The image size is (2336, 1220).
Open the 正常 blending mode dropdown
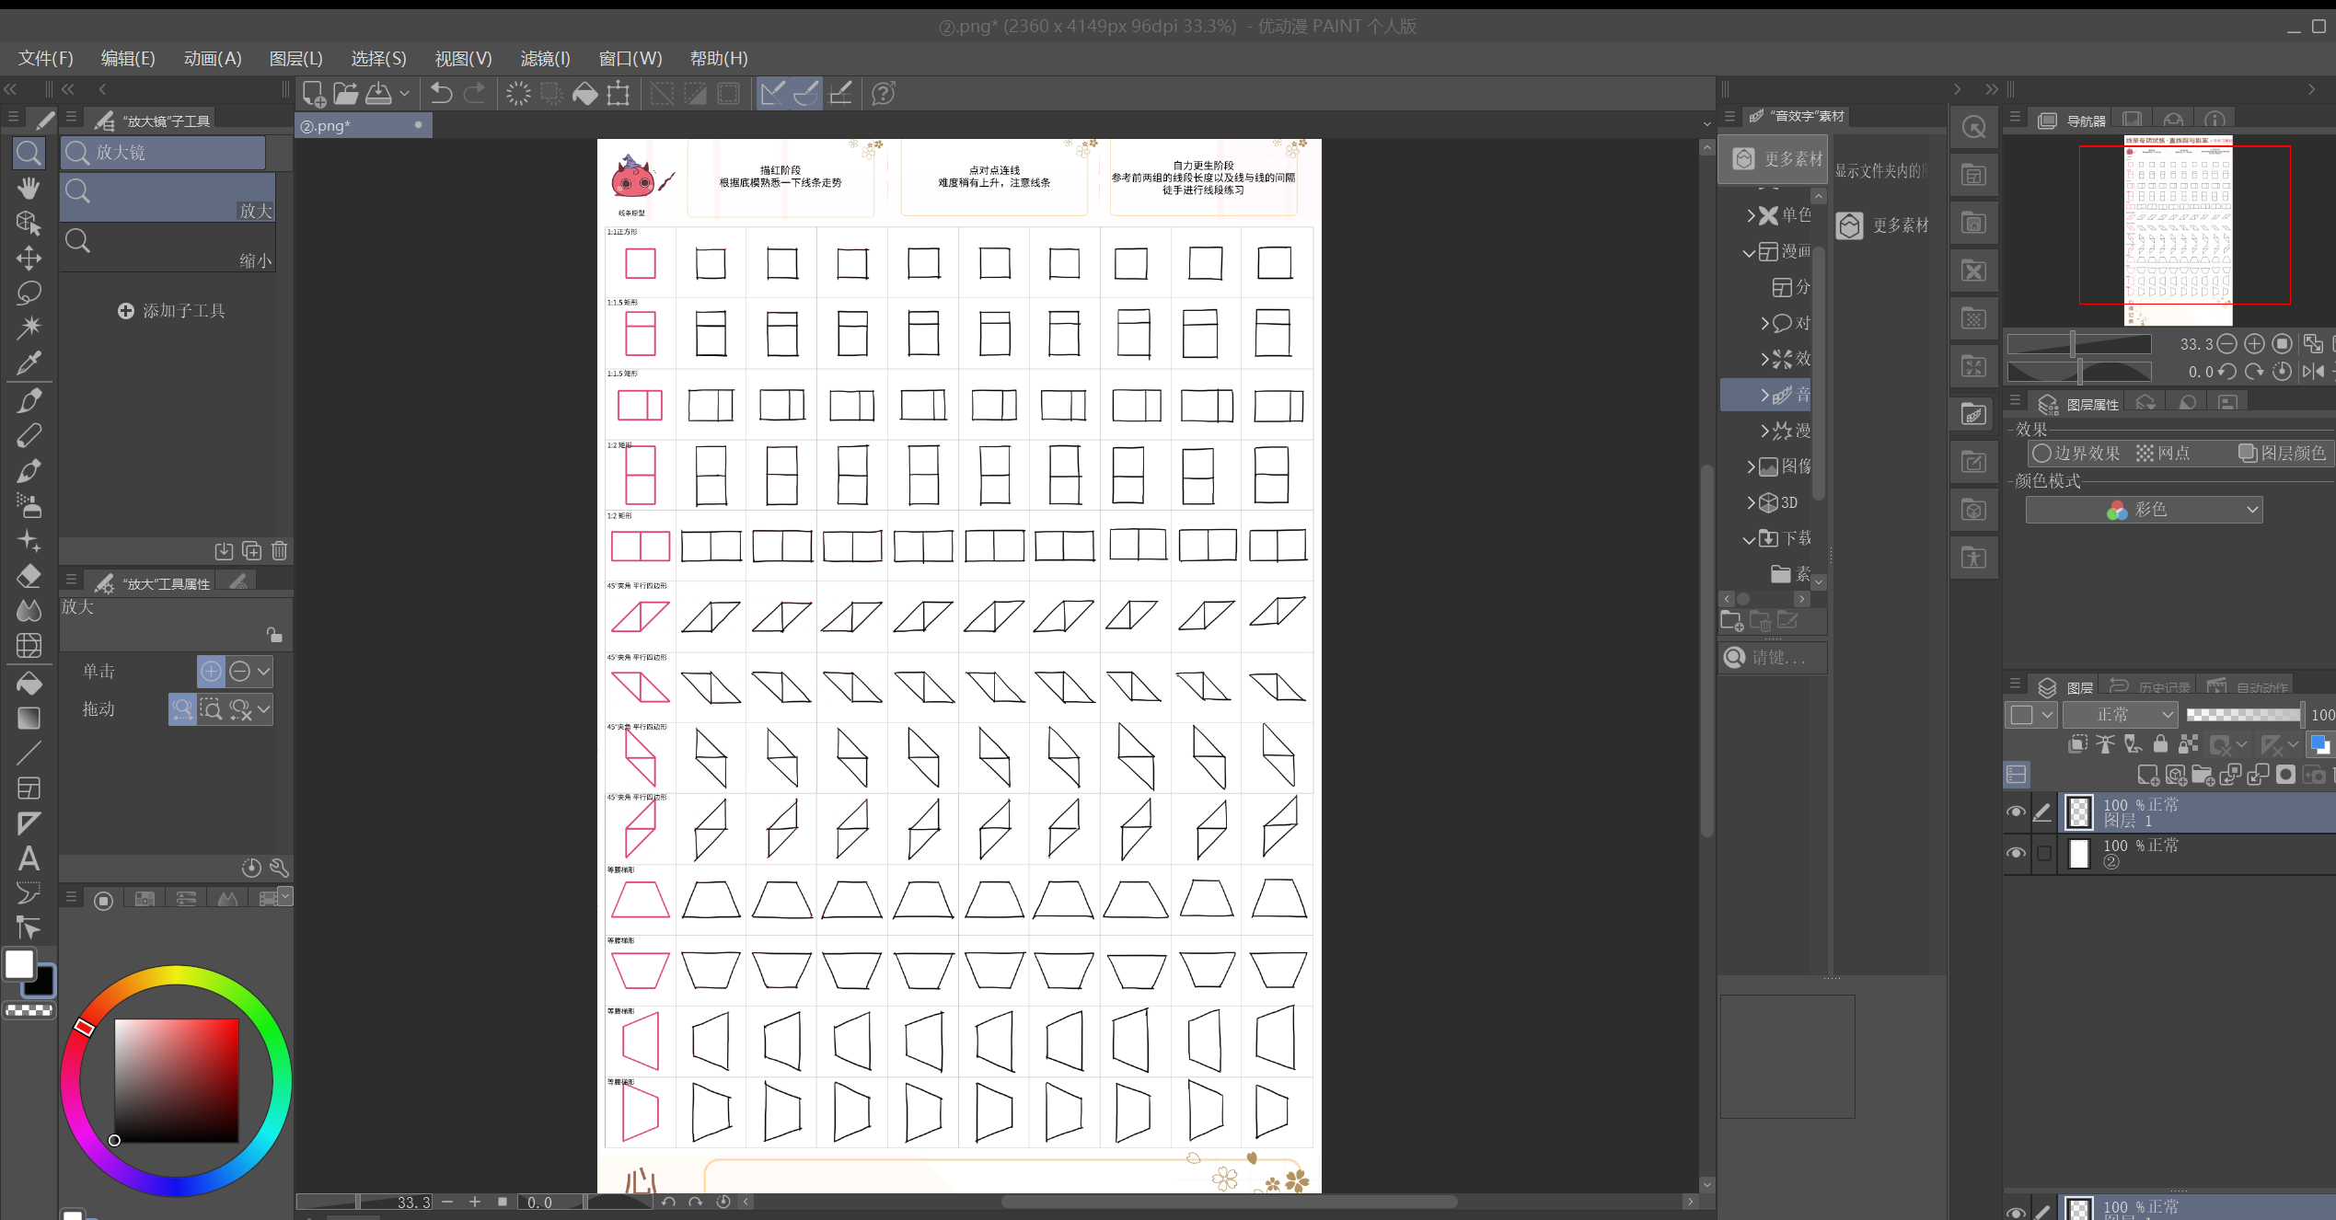coord(2120,714)
